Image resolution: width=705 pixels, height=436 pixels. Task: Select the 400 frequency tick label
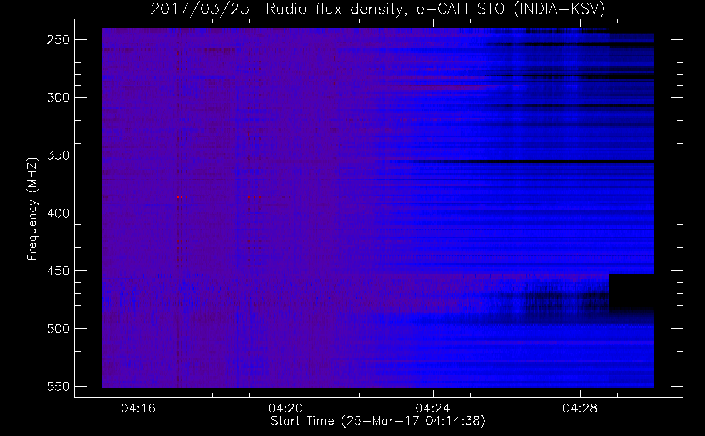[58, 213]
